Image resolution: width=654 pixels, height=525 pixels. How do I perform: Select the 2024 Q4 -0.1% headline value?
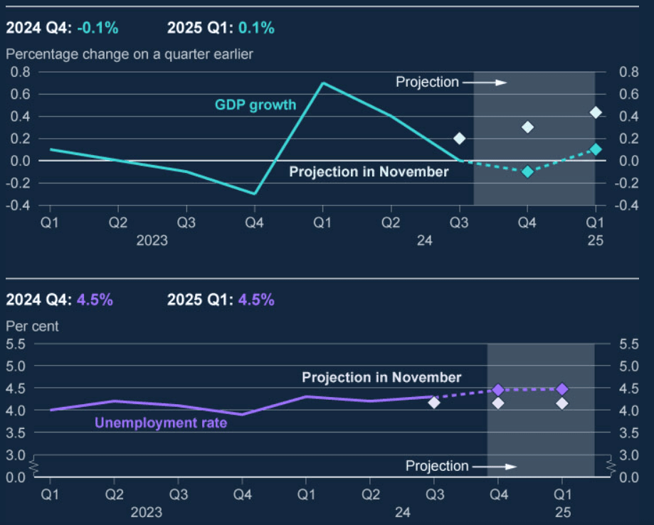[97, 28]
